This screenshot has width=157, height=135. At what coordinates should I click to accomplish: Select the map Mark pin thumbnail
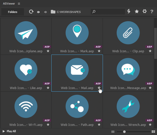[77, 33]
